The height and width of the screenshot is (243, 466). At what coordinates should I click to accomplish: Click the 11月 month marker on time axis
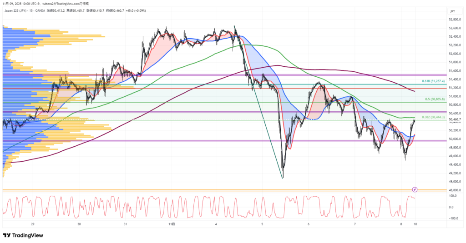click(x=171, y=224)
